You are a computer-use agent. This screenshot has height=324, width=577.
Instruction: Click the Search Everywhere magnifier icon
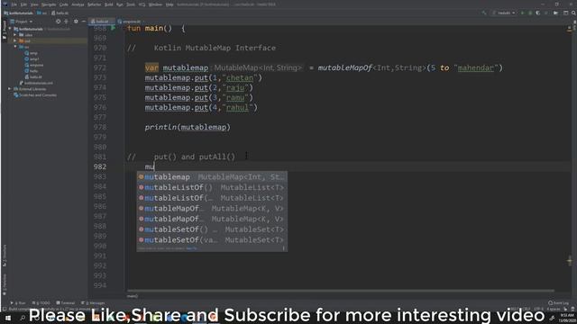(x=573, y=13)
